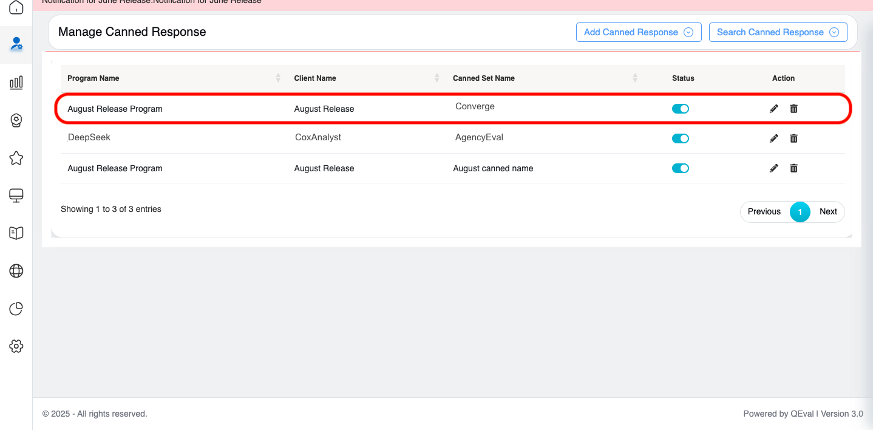Viewport: 873px width, 430px height.
Task: Disable status of August canned name row
Action: (681, 168)
